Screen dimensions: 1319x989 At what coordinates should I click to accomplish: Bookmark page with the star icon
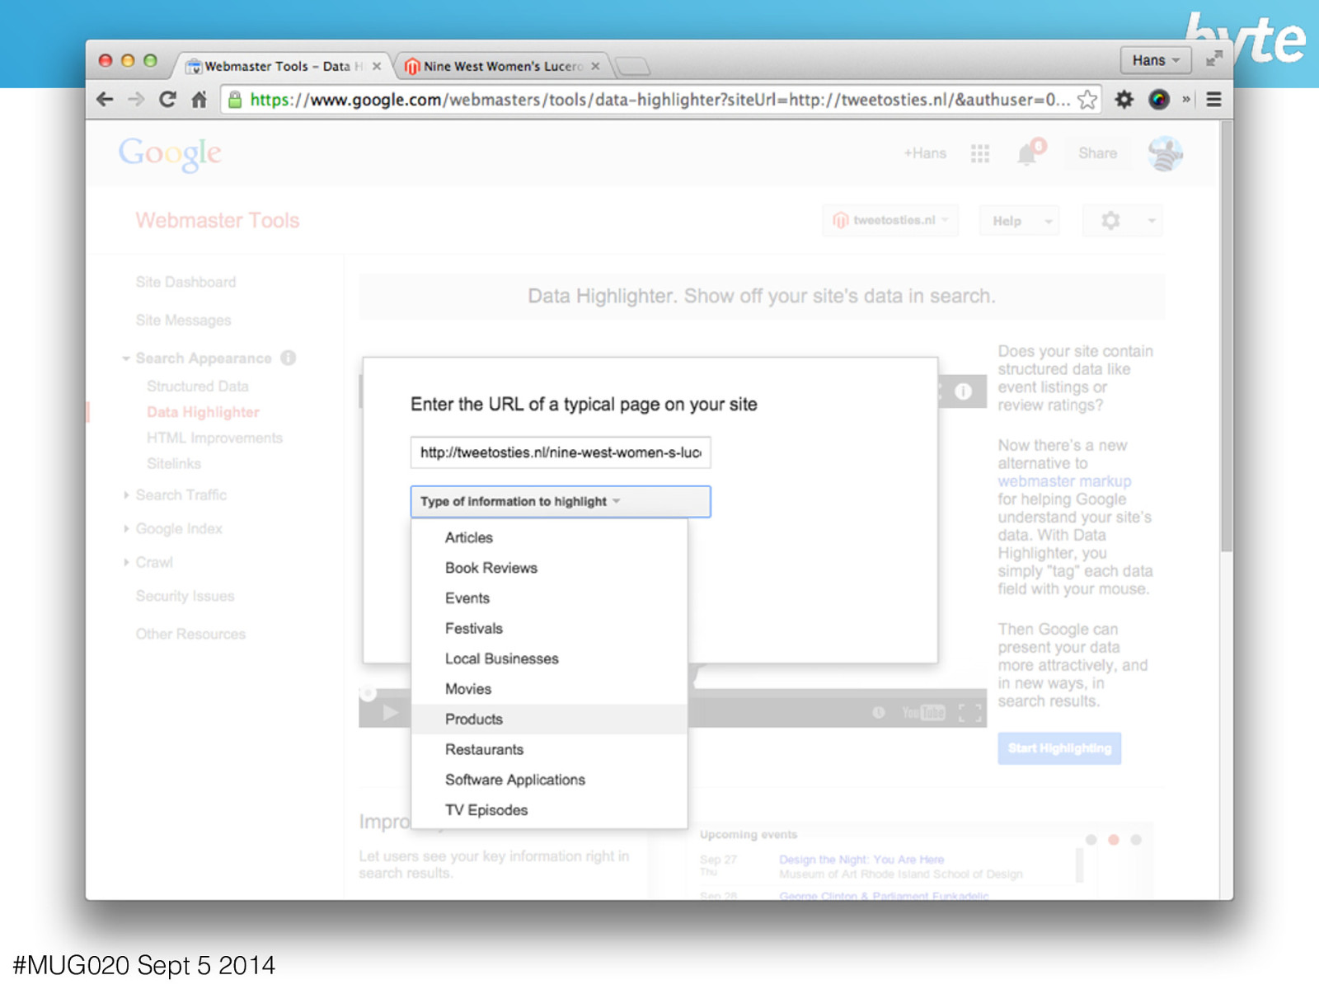point(1087,100)
